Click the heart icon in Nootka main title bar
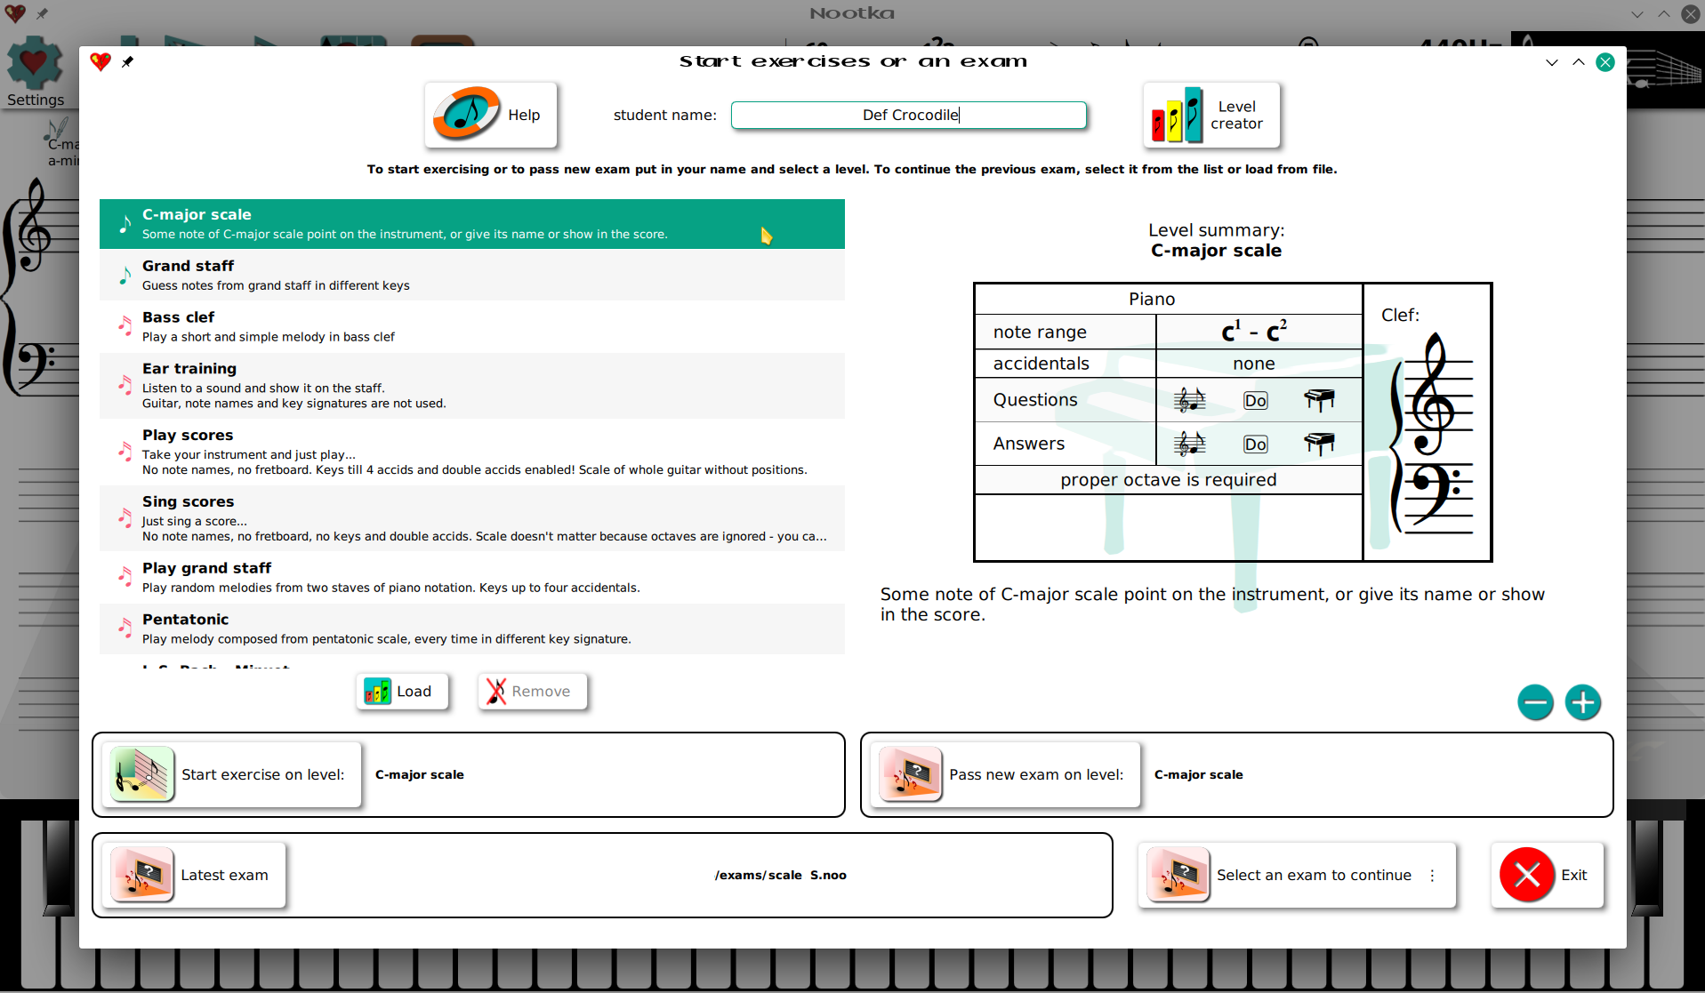The width and height of the screenshot is (1705, 993). (14, 13)
